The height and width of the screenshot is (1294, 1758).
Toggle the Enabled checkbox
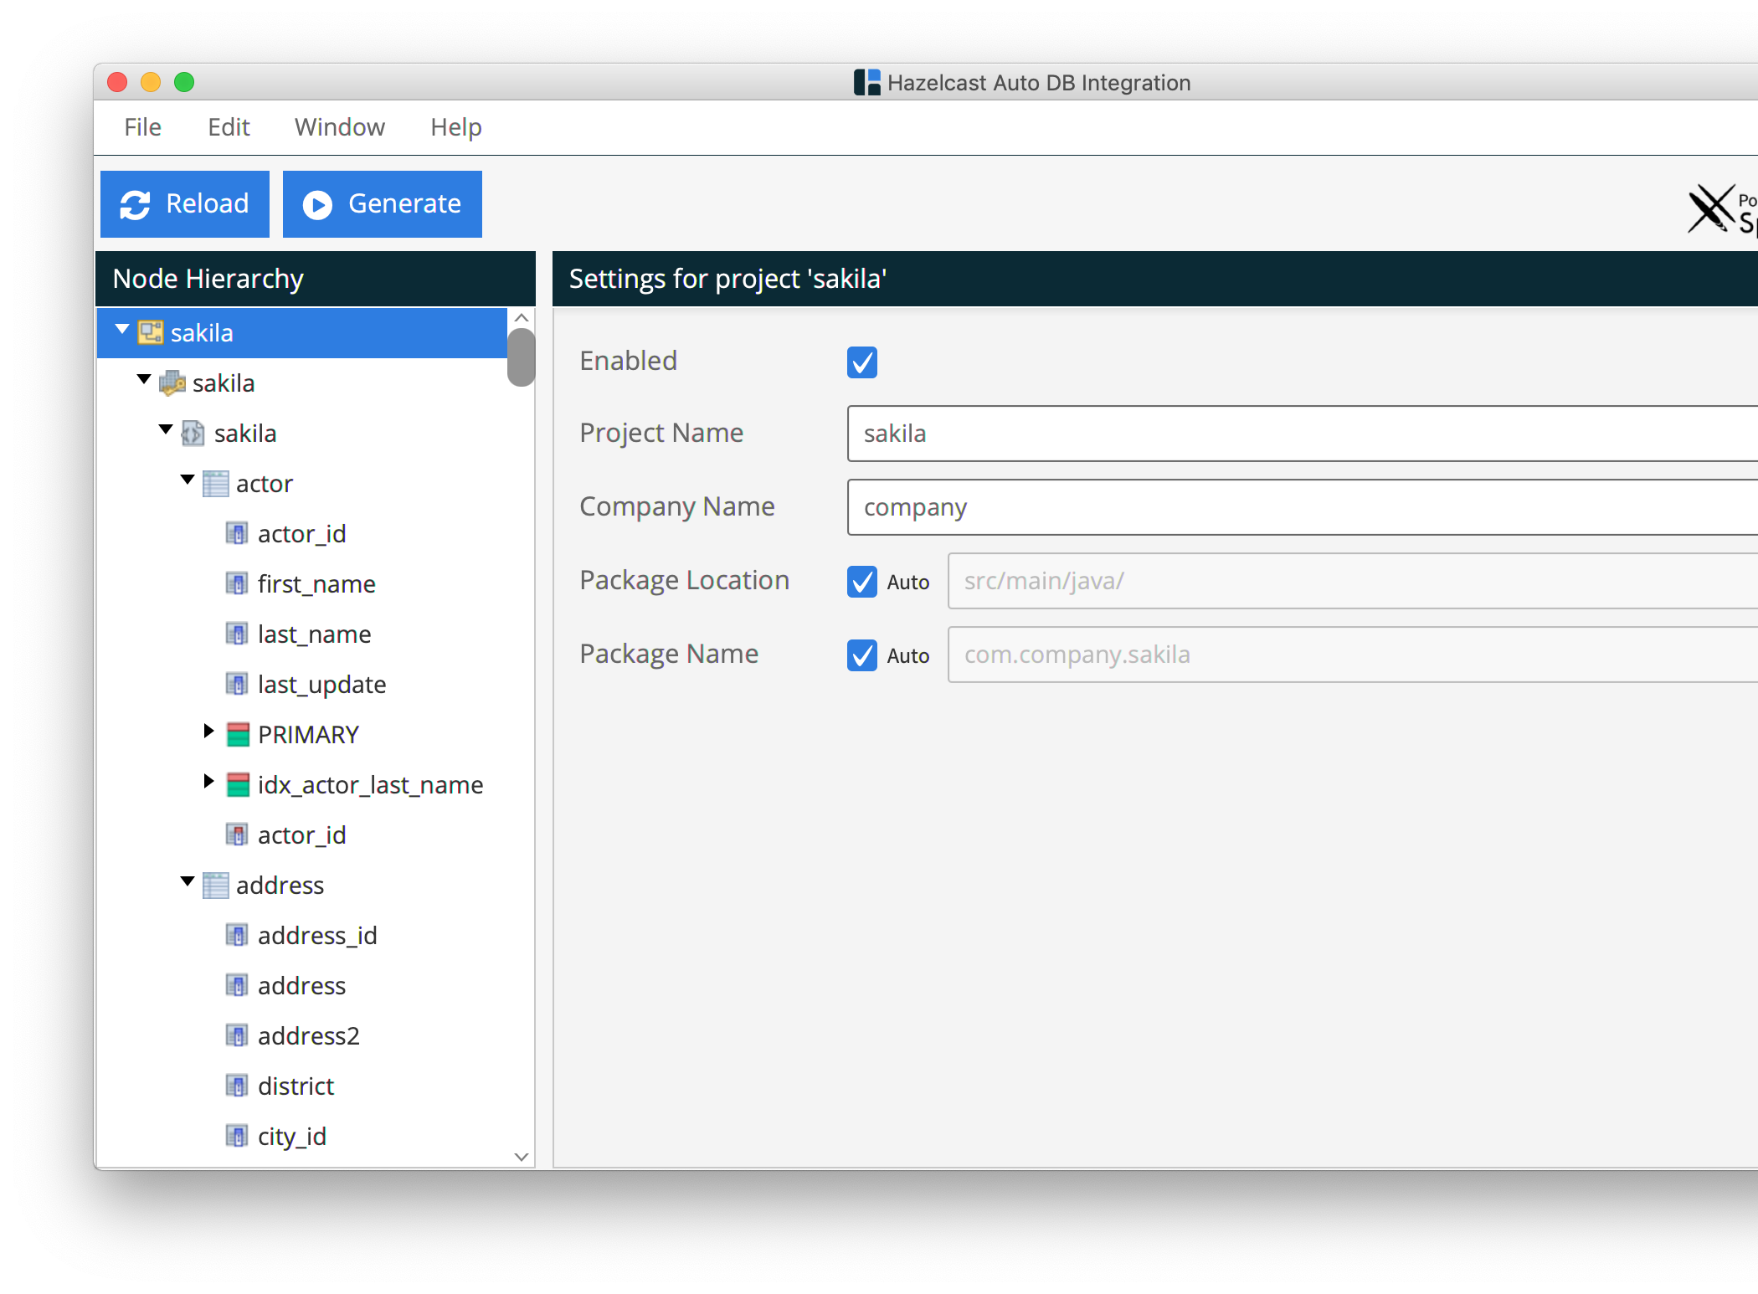coord(862,362)
